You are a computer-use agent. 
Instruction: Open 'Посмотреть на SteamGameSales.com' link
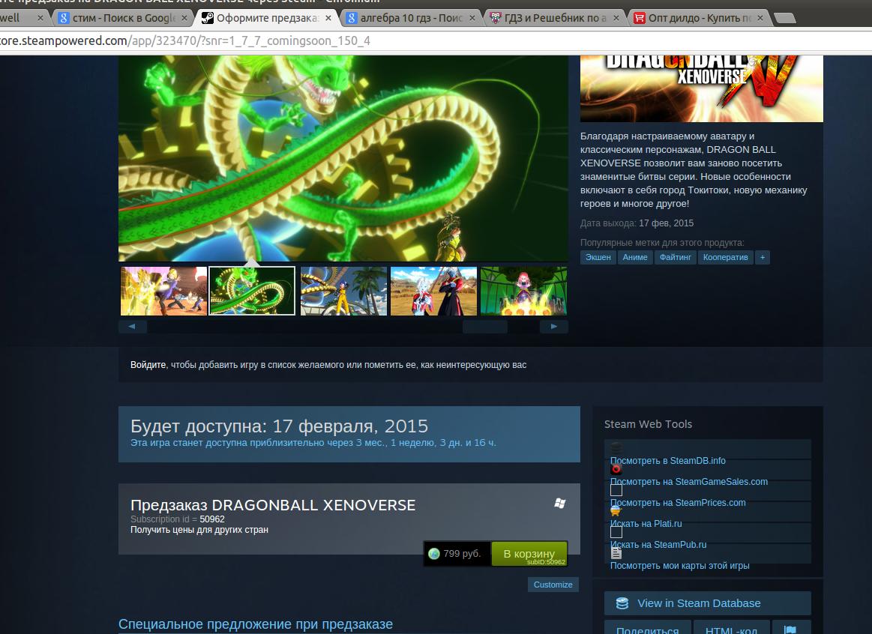[689, 482]
